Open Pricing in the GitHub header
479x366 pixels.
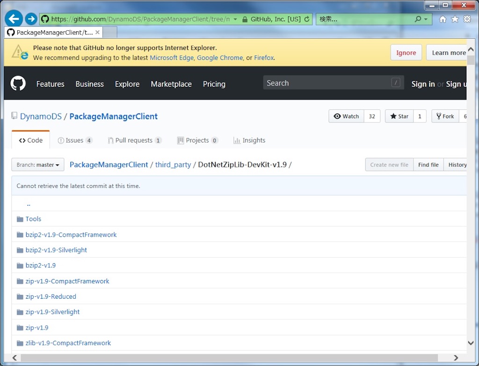[214, 84]
